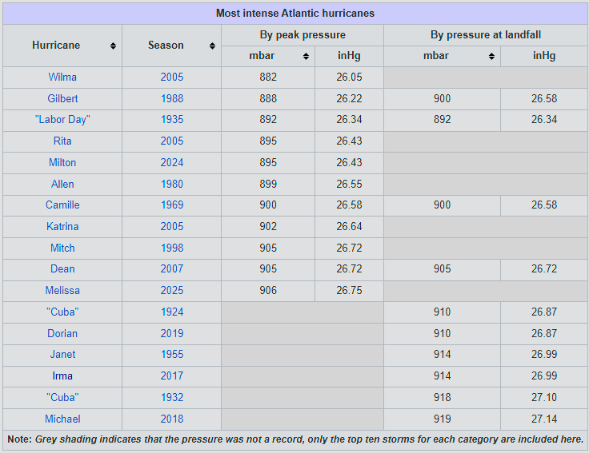Viewport: 589px width, 453px height.
Task: Sort table by Hurricane name arrows
Action: point(114,46)
